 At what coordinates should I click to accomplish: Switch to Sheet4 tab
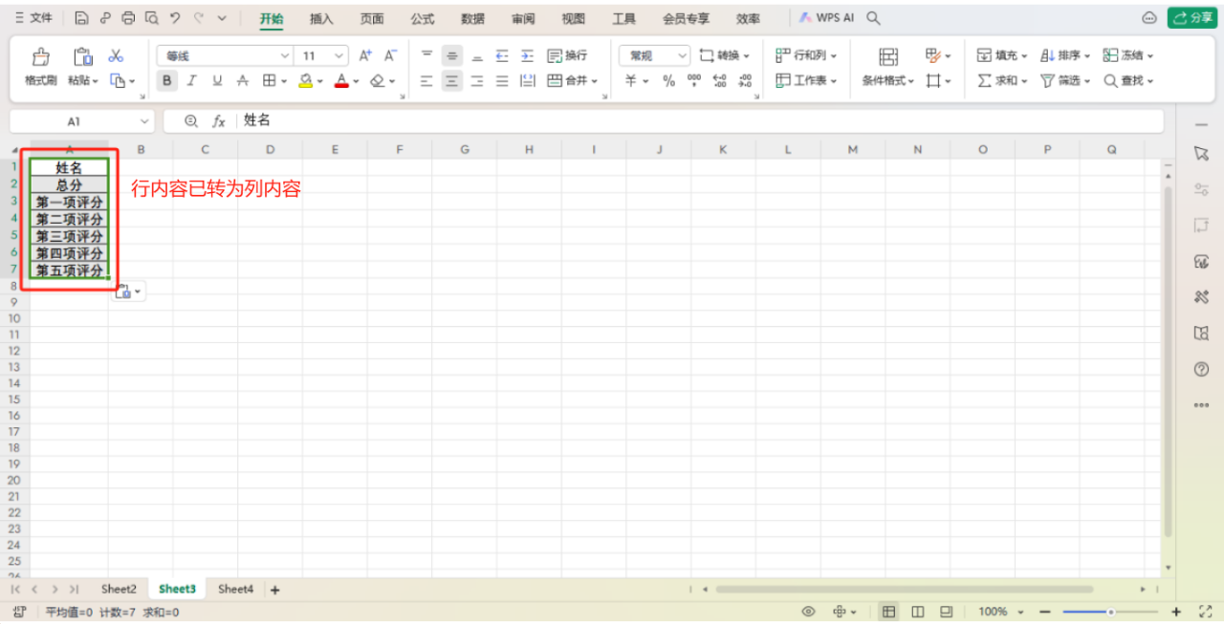[235, 590]
